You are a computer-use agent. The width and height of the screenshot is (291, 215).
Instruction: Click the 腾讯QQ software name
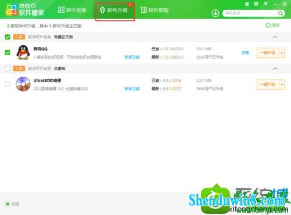[x=40, y=49]
